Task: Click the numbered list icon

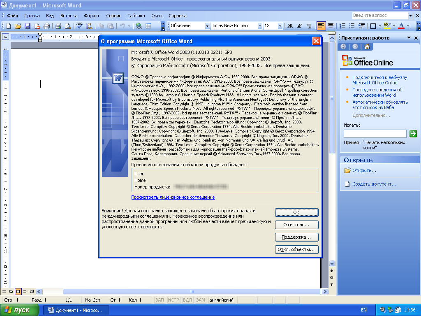Action: click(343, 26)
